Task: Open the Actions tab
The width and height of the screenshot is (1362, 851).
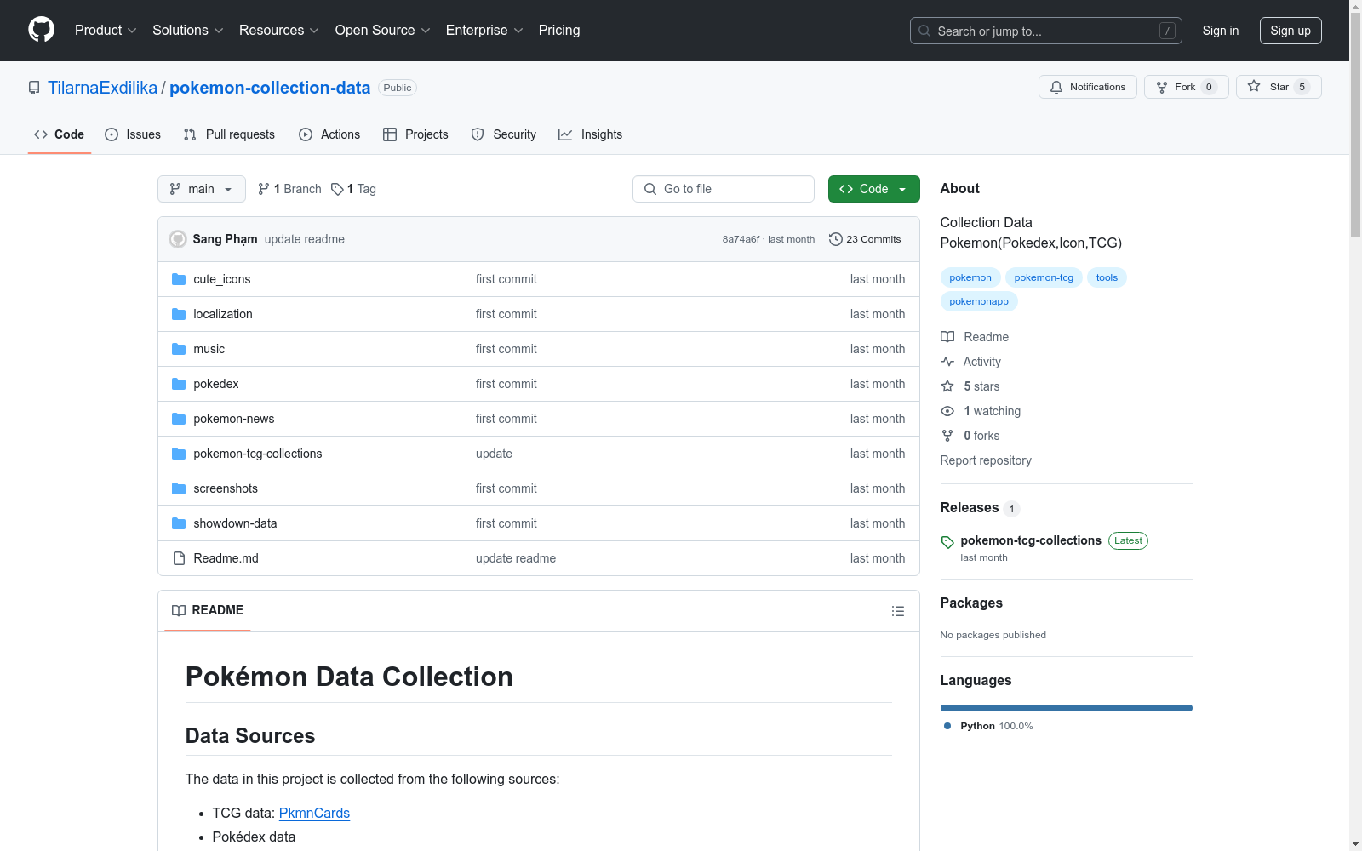Action: point(329,134)
